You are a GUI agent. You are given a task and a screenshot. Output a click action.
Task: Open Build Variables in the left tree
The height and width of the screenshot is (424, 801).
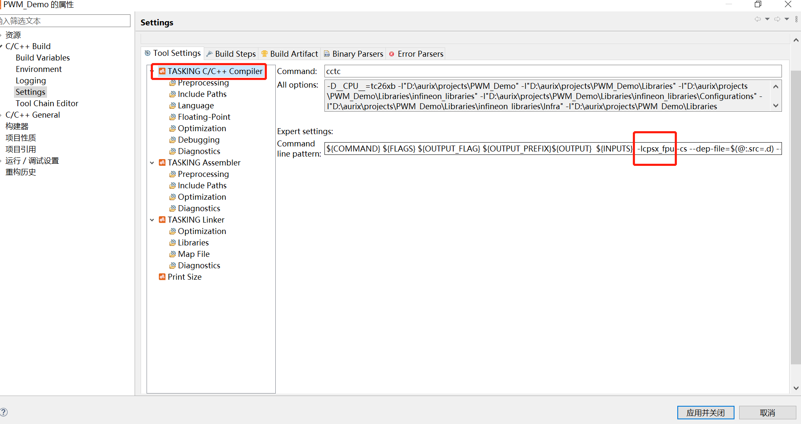[43, 58]
